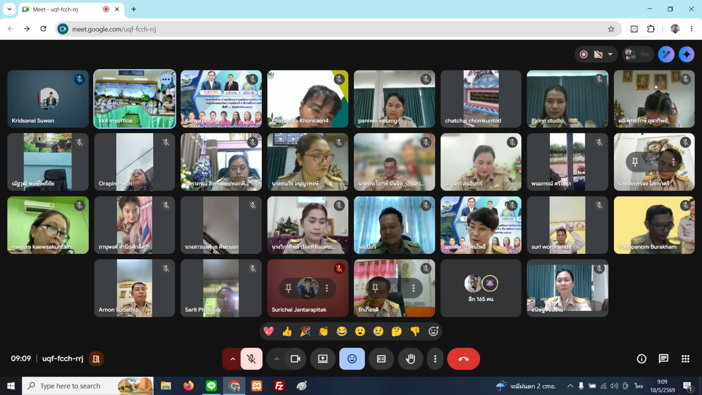Expand video settings arrow beside camera
702x395 pixels.
click(277, 359)
